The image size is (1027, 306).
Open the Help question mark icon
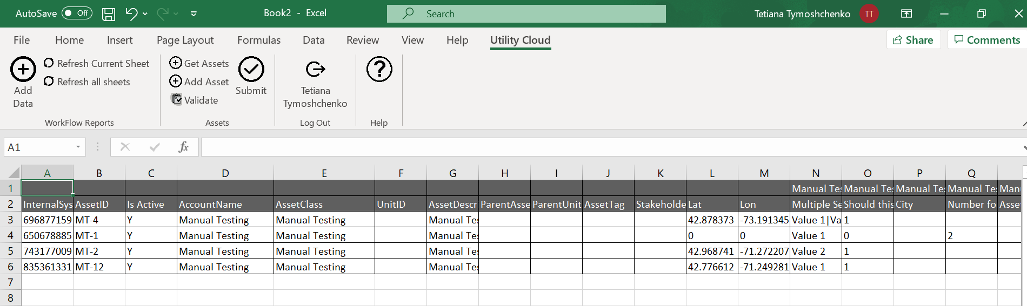pos(379,70)
